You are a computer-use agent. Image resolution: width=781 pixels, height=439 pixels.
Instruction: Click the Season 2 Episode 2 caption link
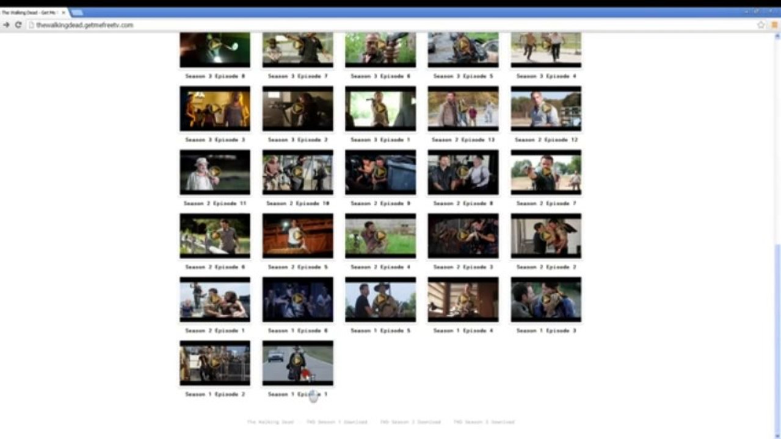[547, 267]
